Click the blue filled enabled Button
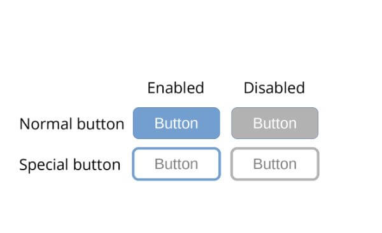The height and width of the screenshot is (233, 382). pyautogui.click(x=176, y=123)
